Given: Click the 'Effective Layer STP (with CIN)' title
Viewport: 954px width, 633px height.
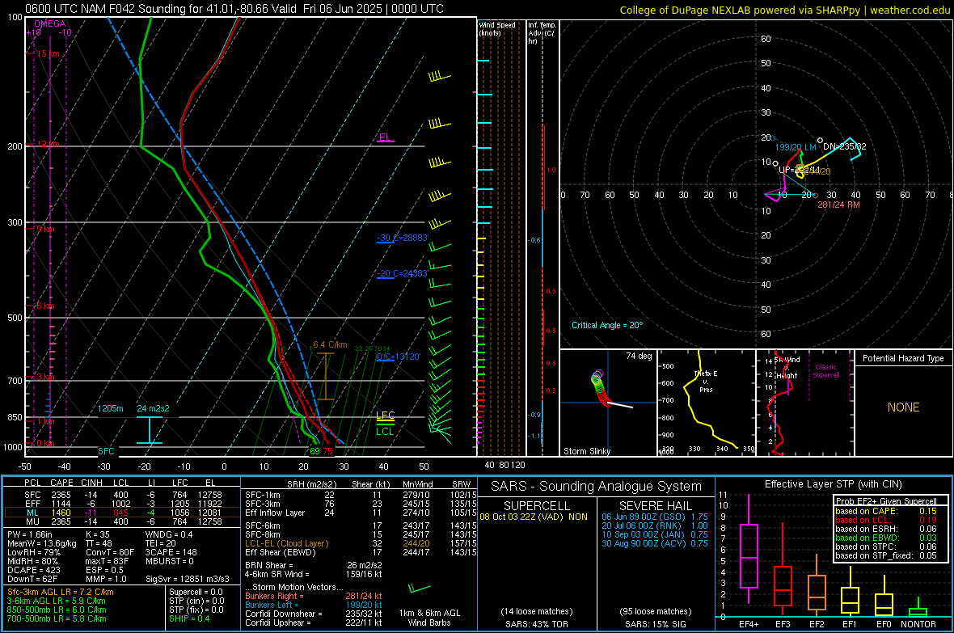Looking at the screenshot, I should pos(834,484).
